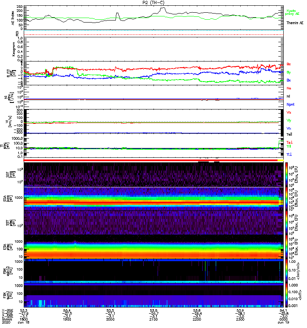Click the yellow segment of the quality bar
This screenshot has width=307, height=328.
click(280, 160)
